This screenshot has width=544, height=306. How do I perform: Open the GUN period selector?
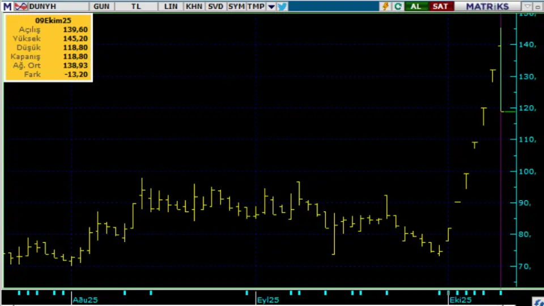click(101, 6)
